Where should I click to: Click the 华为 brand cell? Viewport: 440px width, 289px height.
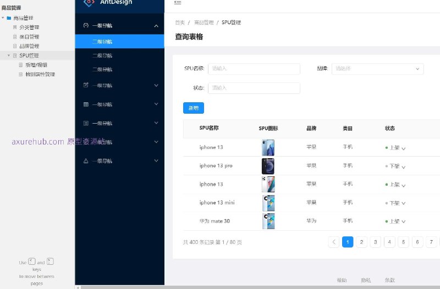pos(311,221)
